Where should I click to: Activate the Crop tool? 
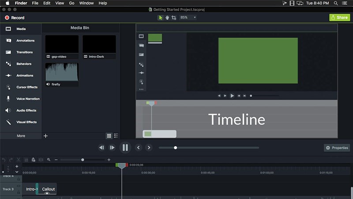[x=174, y=18]
